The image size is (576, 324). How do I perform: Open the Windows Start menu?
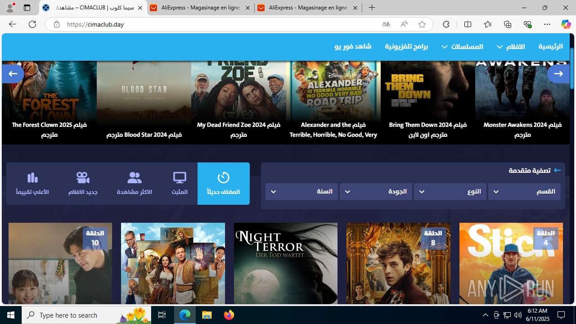[11, 315]
